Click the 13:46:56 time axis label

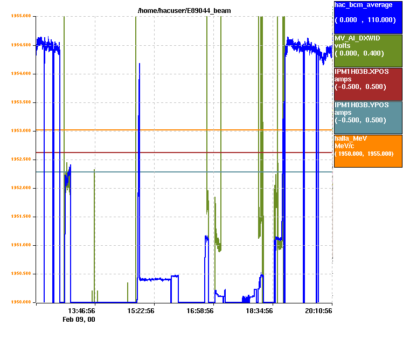point(82,311)
